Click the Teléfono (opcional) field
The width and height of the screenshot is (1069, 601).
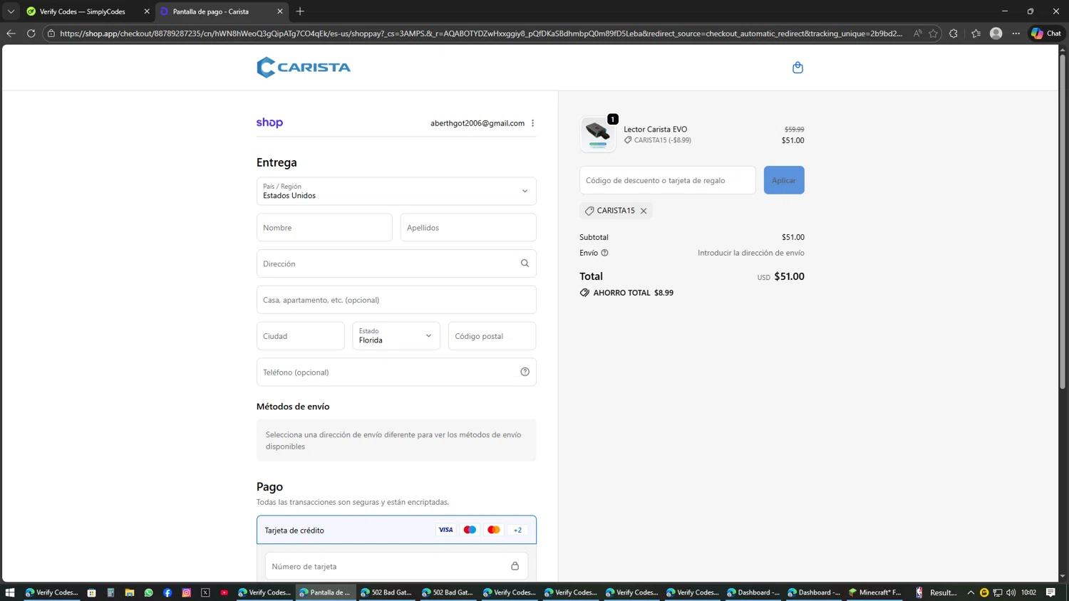point(396,372)
